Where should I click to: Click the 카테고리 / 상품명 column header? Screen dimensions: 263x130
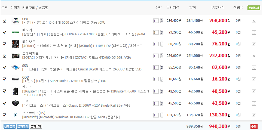35,8
